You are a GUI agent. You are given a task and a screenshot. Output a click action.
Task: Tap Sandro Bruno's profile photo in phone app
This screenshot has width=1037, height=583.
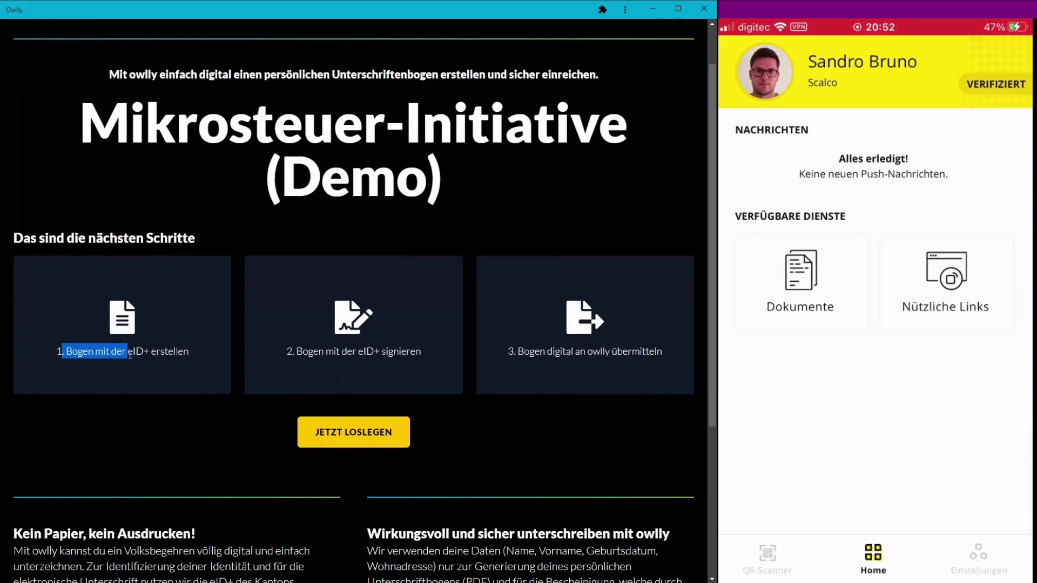click(x=764, y=72)
